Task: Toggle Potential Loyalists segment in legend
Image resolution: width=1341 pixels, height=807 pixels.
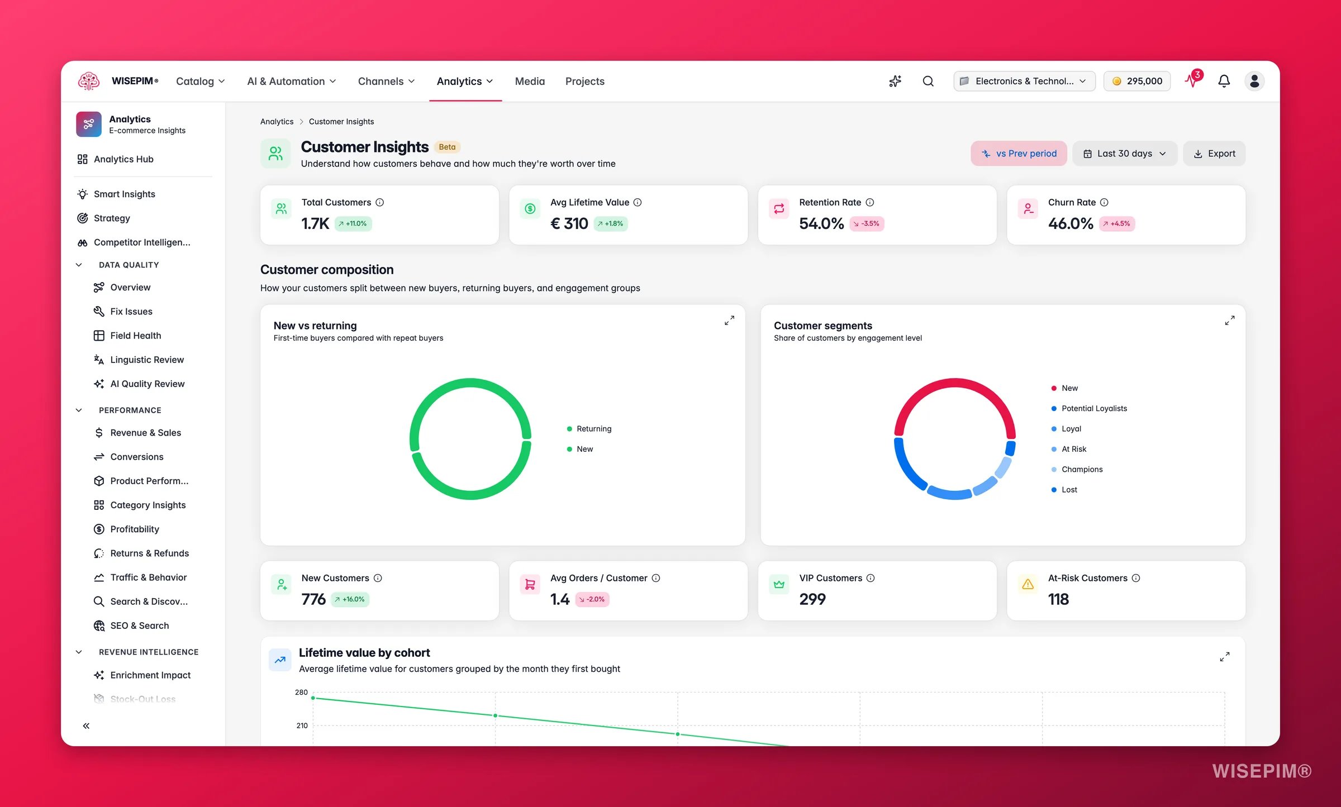Action: pyautogui.click(x=1089, y=408)
